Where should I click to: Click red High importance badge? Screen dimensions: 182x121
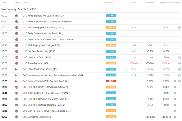pyautogui.click(x=111, y=81)
